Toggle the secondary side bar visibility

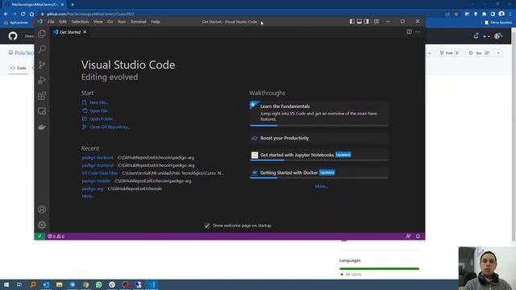pos(366,22)
